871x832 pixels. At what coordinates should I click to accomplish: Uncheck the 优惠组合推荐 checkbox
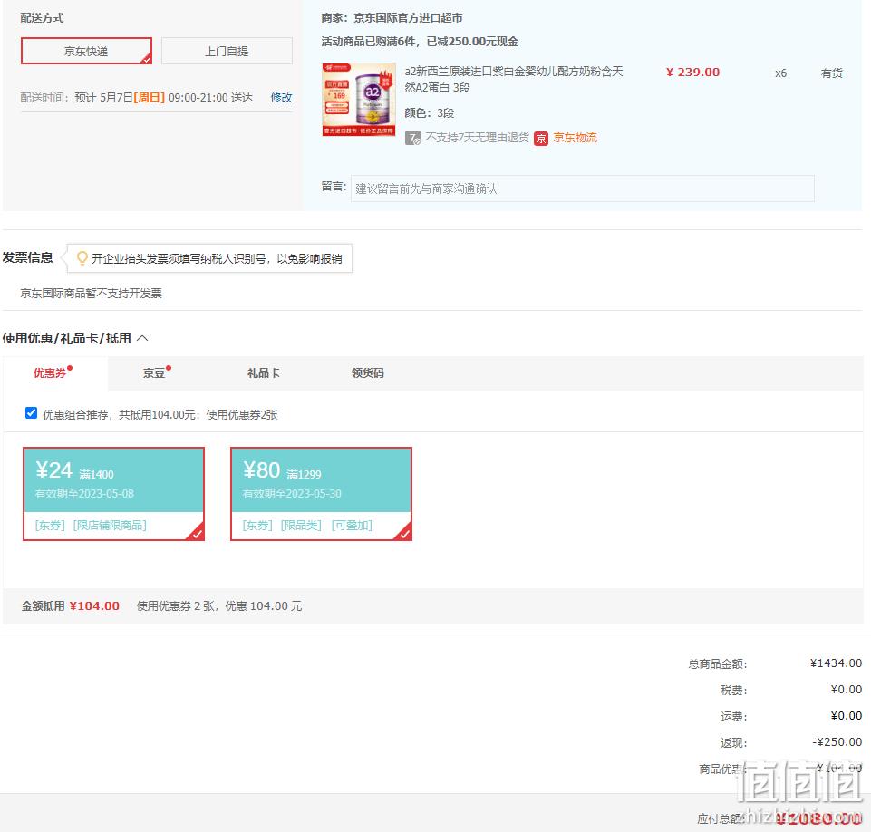point(31,413)
